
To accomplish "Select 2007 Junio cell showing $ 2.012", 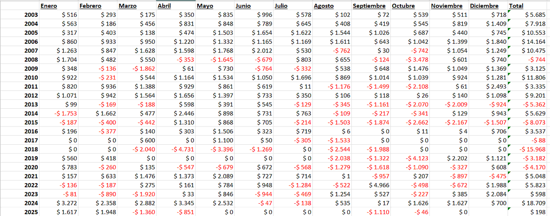I will coord(254,51).
